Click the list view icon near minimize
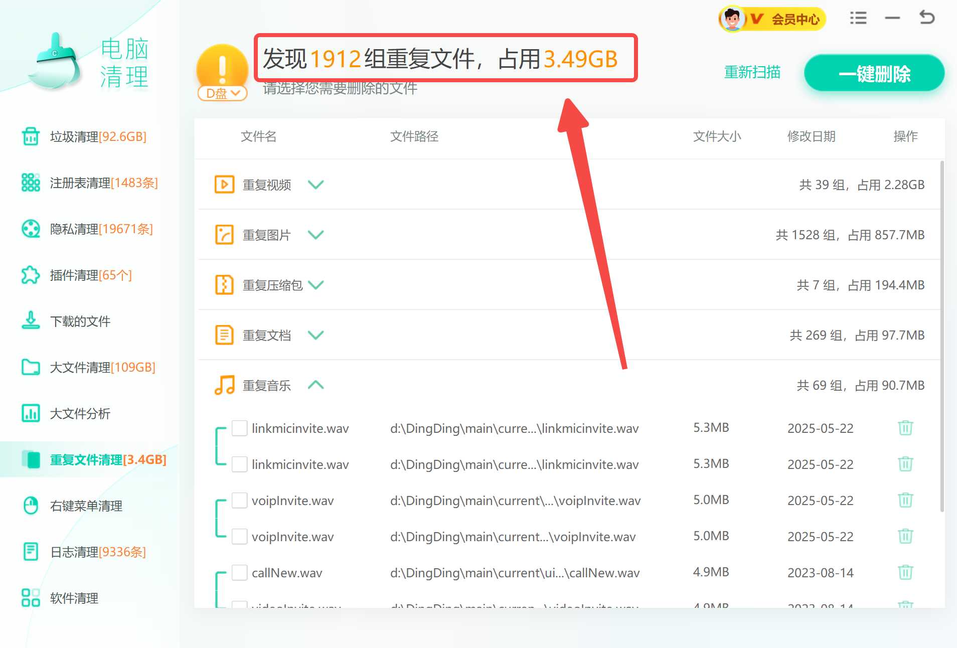 (858, 17)
